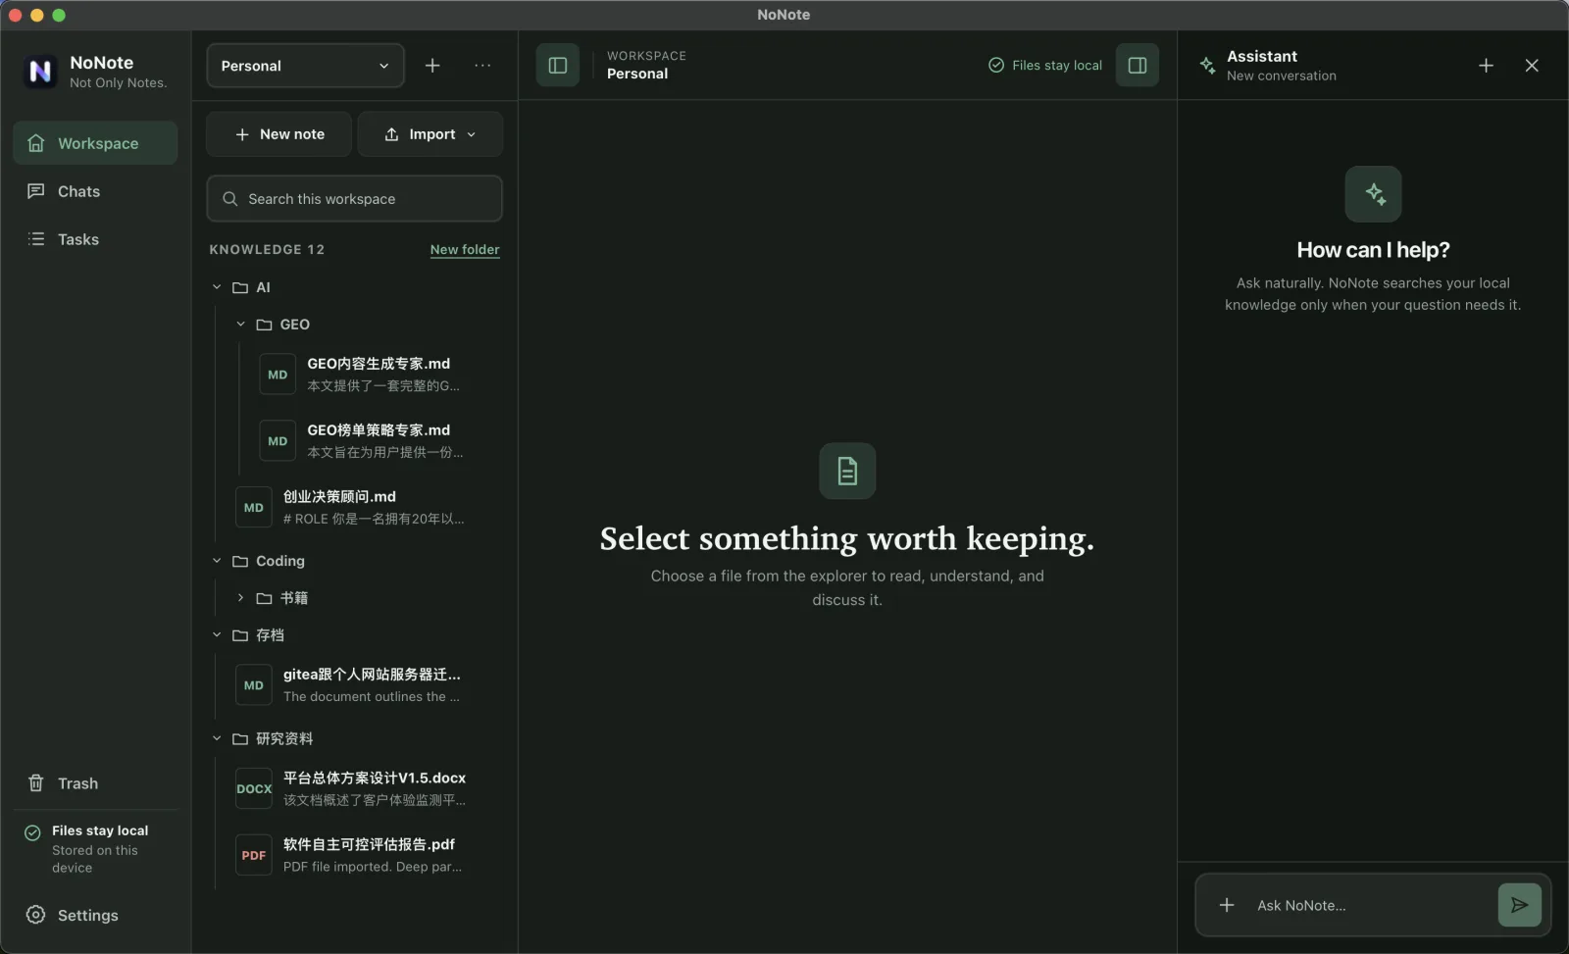The height and width of the screenshot is (954, 1569).
Task: Click the sidebar Files stay local status
Action: [95, 848]
